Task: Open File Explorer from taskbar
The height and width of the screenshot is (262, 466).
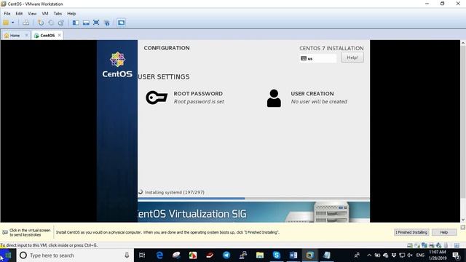Action: [x=260, y=255]
